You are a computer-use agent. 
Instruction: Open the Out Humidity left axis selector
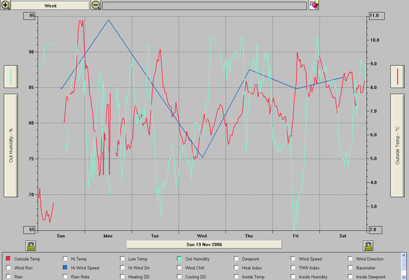11,145
